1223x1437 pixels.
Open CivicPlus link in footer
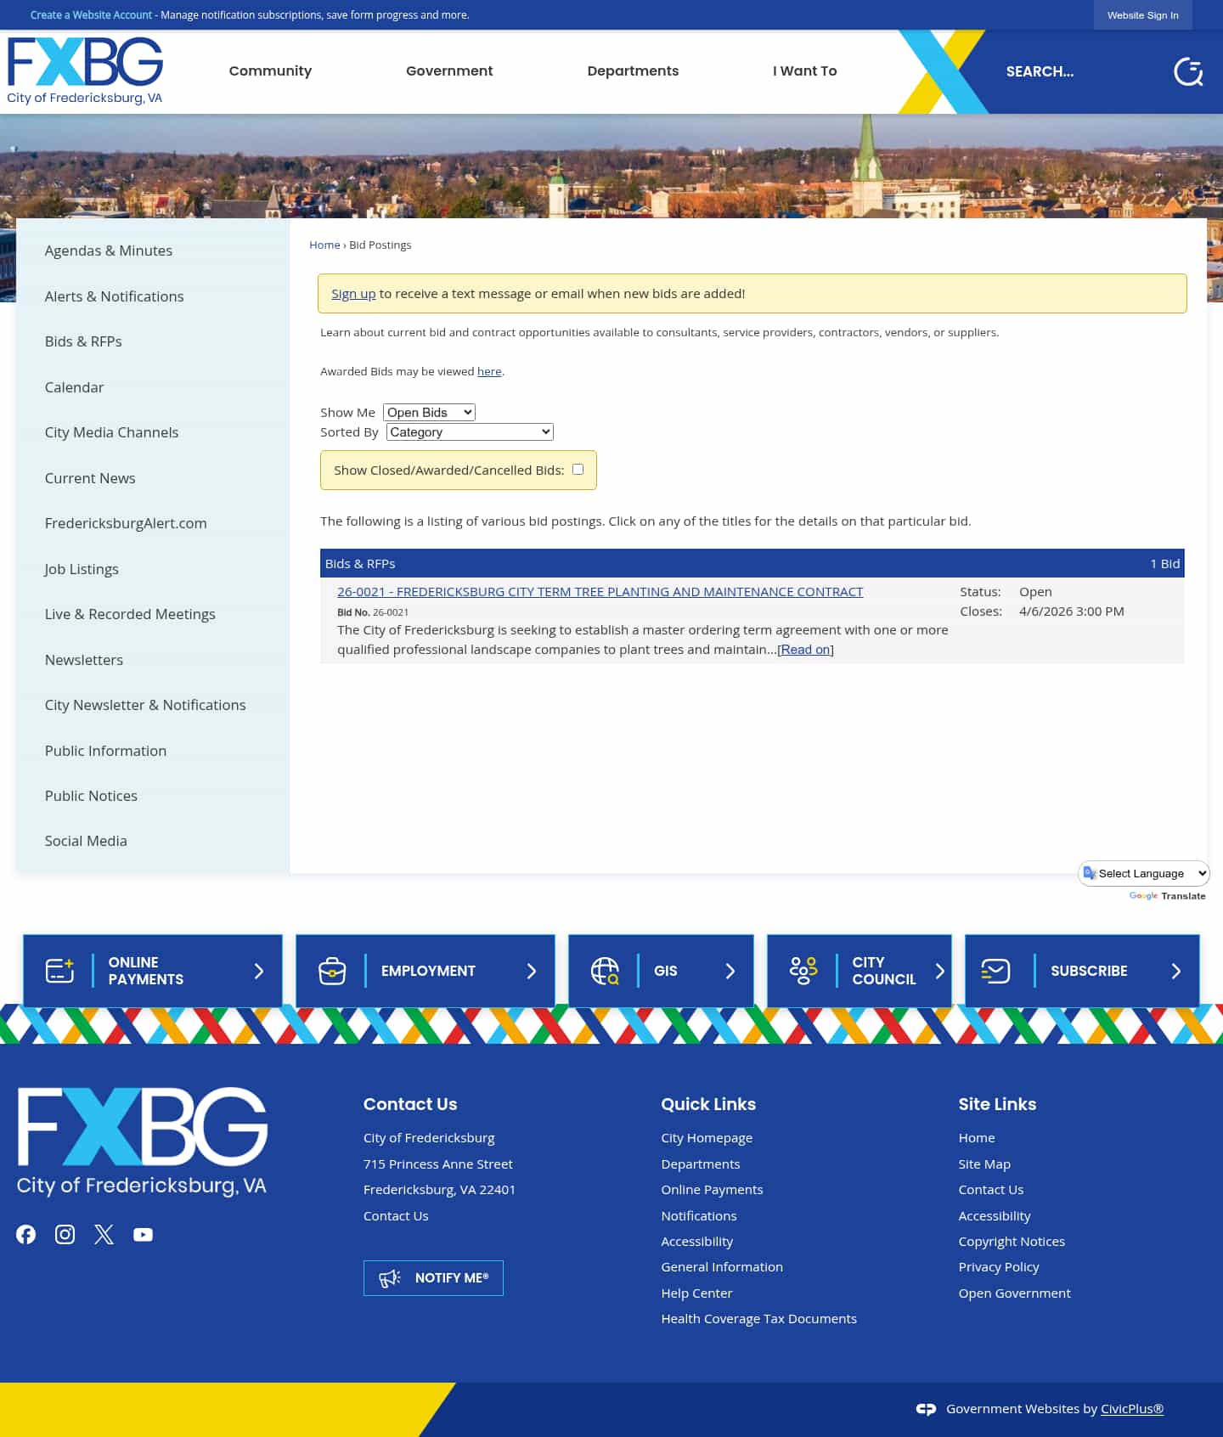1132,1409
